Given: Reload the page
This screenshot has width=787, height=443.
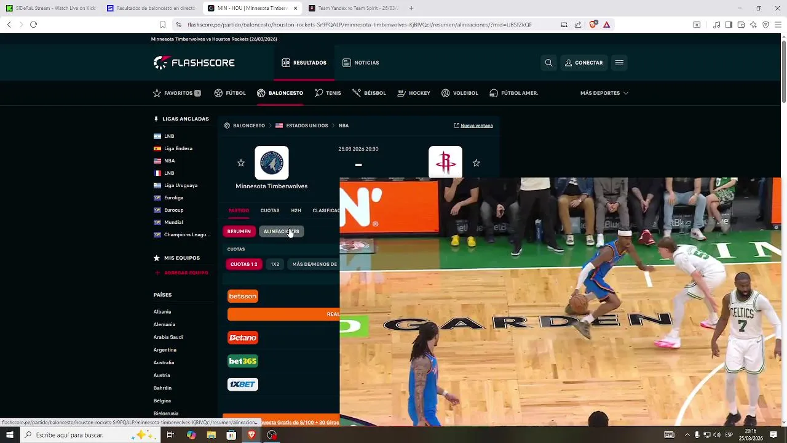Looking at the screenshot, I should [33, 25].
